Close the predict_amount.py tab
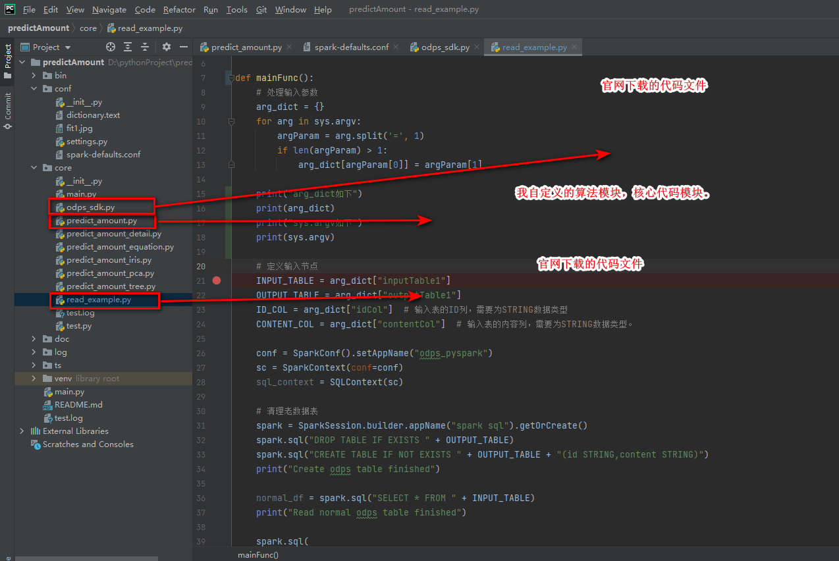 pos(290,47)
